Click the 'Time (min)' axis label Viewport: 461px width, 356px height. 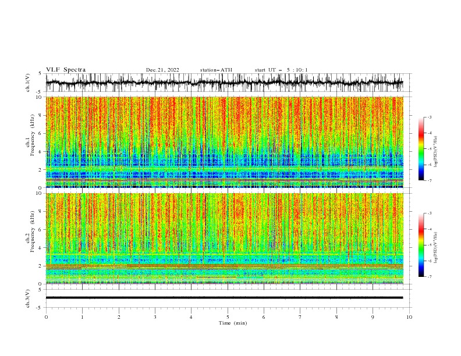[233, 323]
